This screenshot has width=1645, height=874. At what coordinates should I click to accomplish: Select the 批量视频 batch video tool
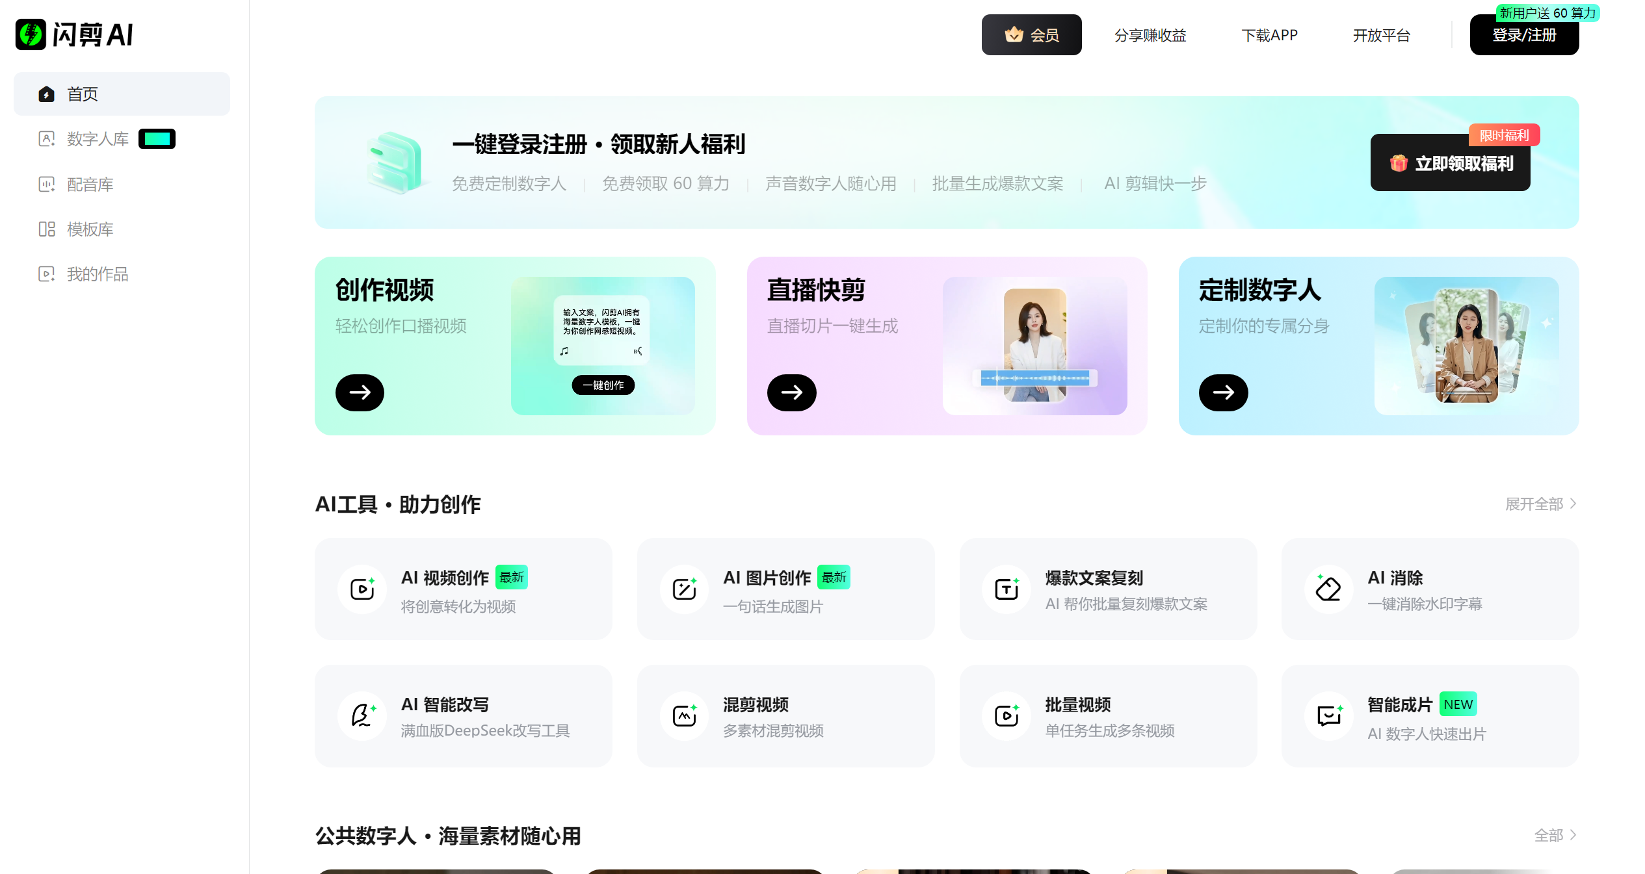click(x=1006, y=716)
